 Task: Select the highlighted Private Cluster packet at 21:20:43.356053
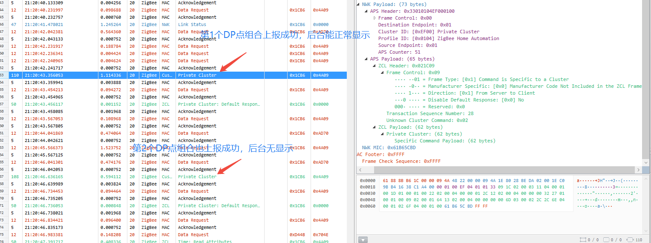click(x=197, y=75)
